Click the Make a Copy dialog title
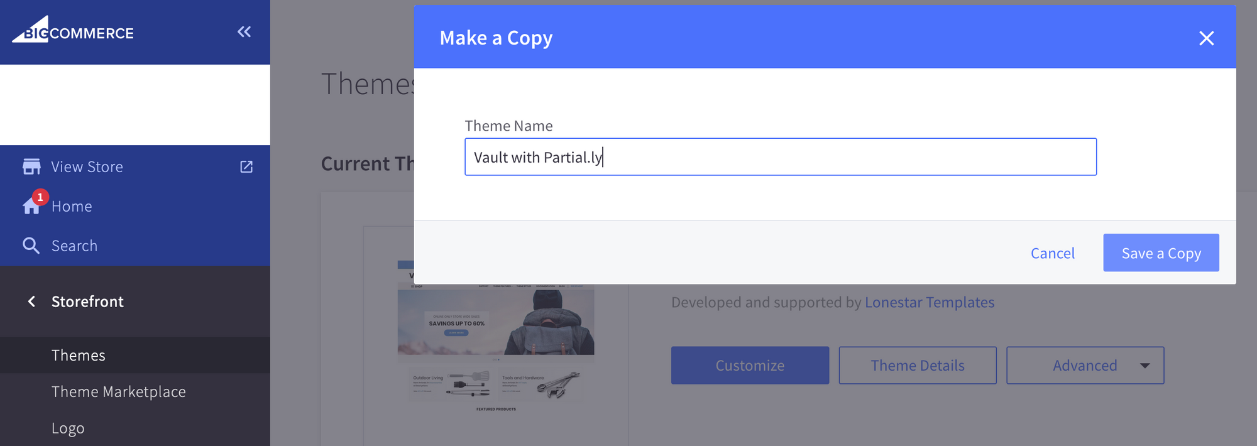The height and width of the screenshot is (446, 1257). click(496, 38)
